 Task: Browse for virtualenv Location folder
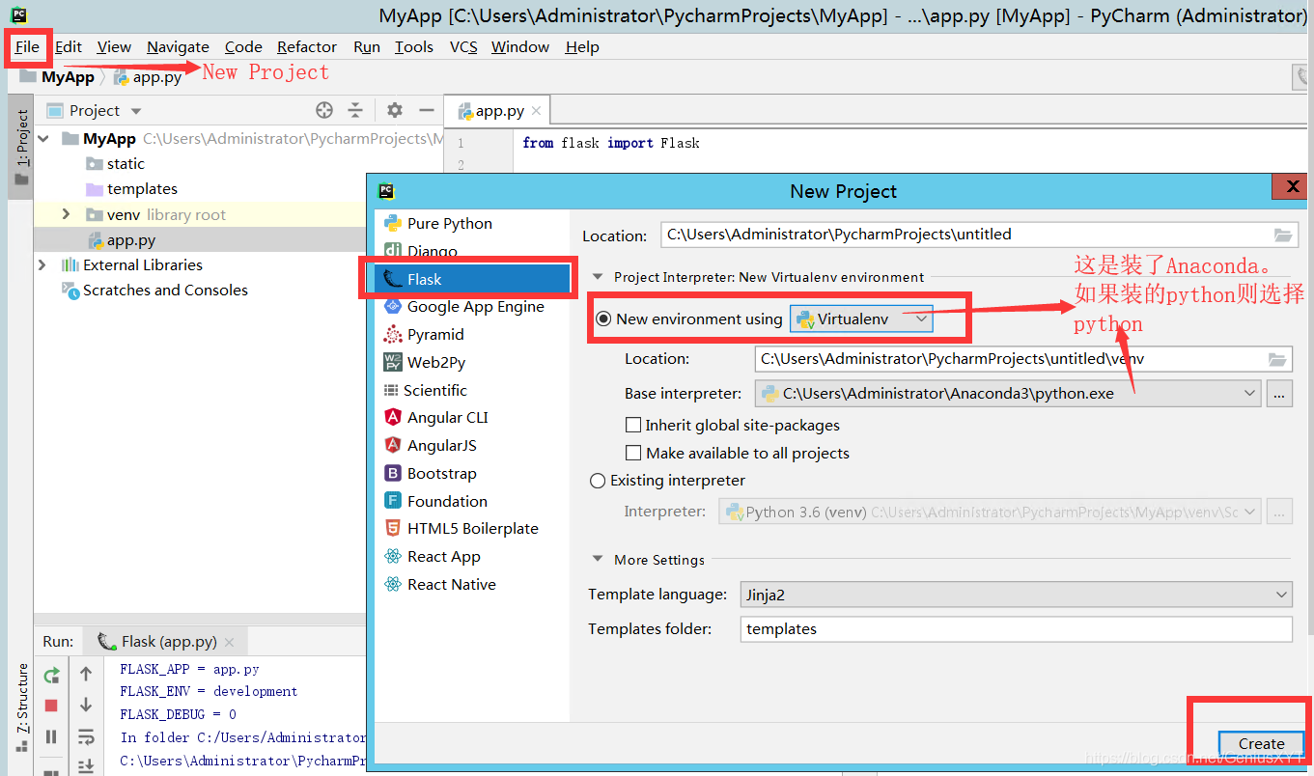coord(1277,359)
